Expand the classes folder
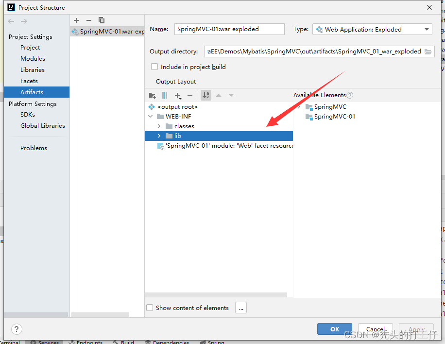This screenshot has height=344, width=445. (x=159, y=126)
